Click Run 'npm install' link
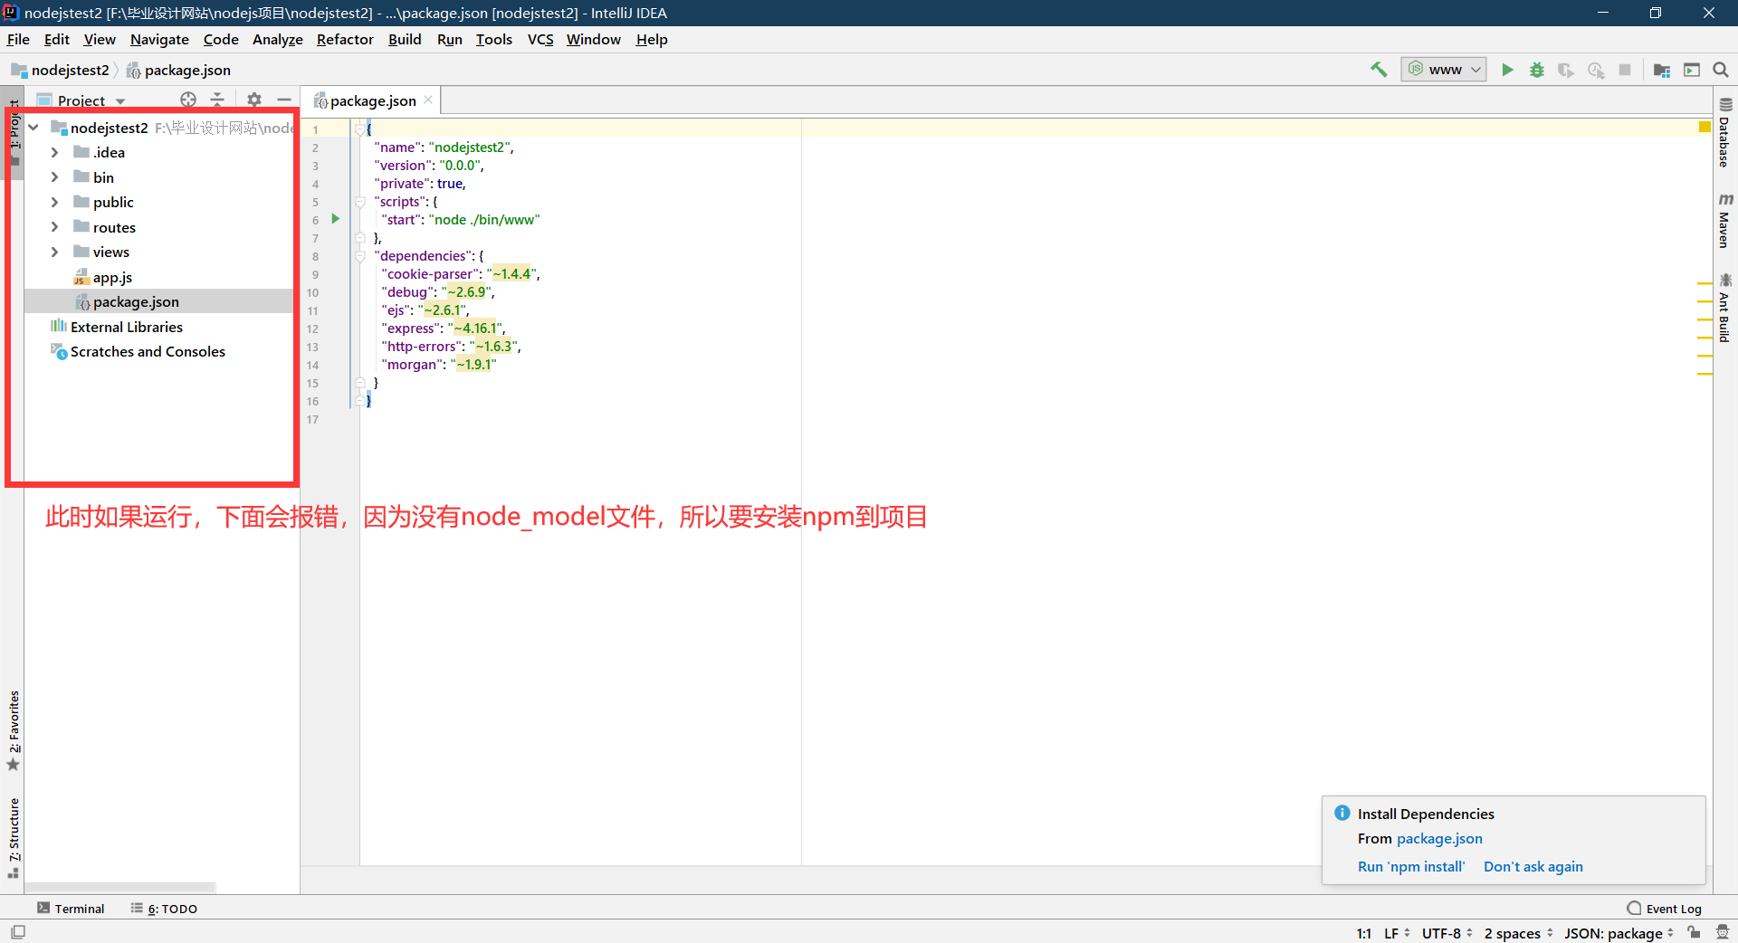Viewport: 1738px width, 943px height. point(1410,866)
